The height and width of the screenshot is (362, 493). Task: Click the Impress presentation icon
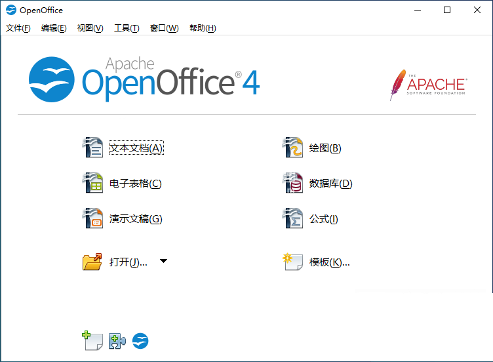pyautogui.click(x=92, y=218)
